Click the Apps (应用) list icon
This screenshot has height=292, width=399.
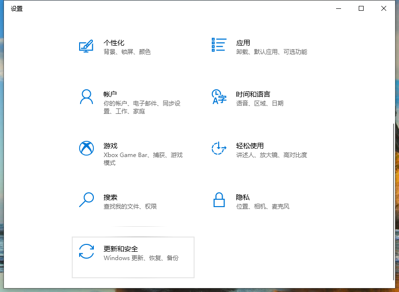[219, 45]
